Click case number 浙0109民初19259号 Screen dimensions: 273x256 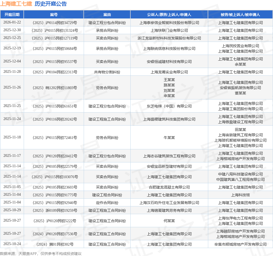[61, 211]
